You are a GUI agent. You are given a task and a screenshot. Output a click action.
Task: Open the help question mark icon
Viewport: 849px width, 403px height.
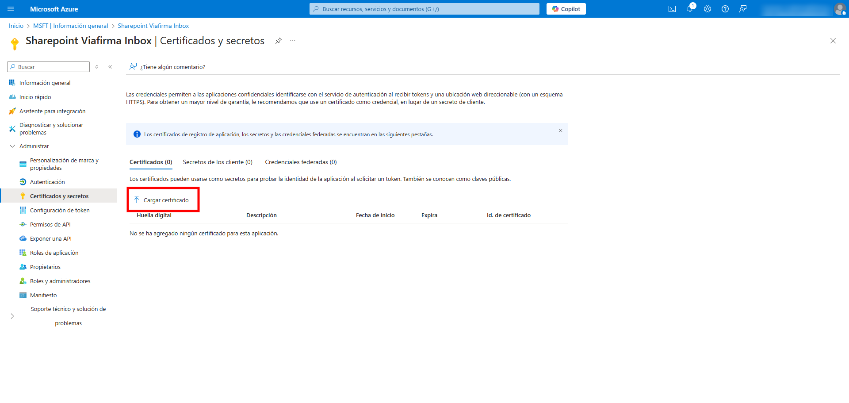pos(725,9)
